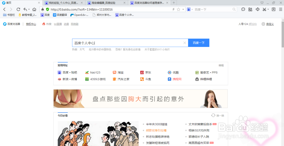Open 百度个人中 bookmark
Screen dimensions: 284x146
[124, 15]
